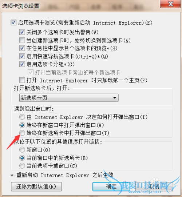Close the 选项卡浏览设置 dialog with X
This screenshot has height=197, width=182.
coord(170,4)
